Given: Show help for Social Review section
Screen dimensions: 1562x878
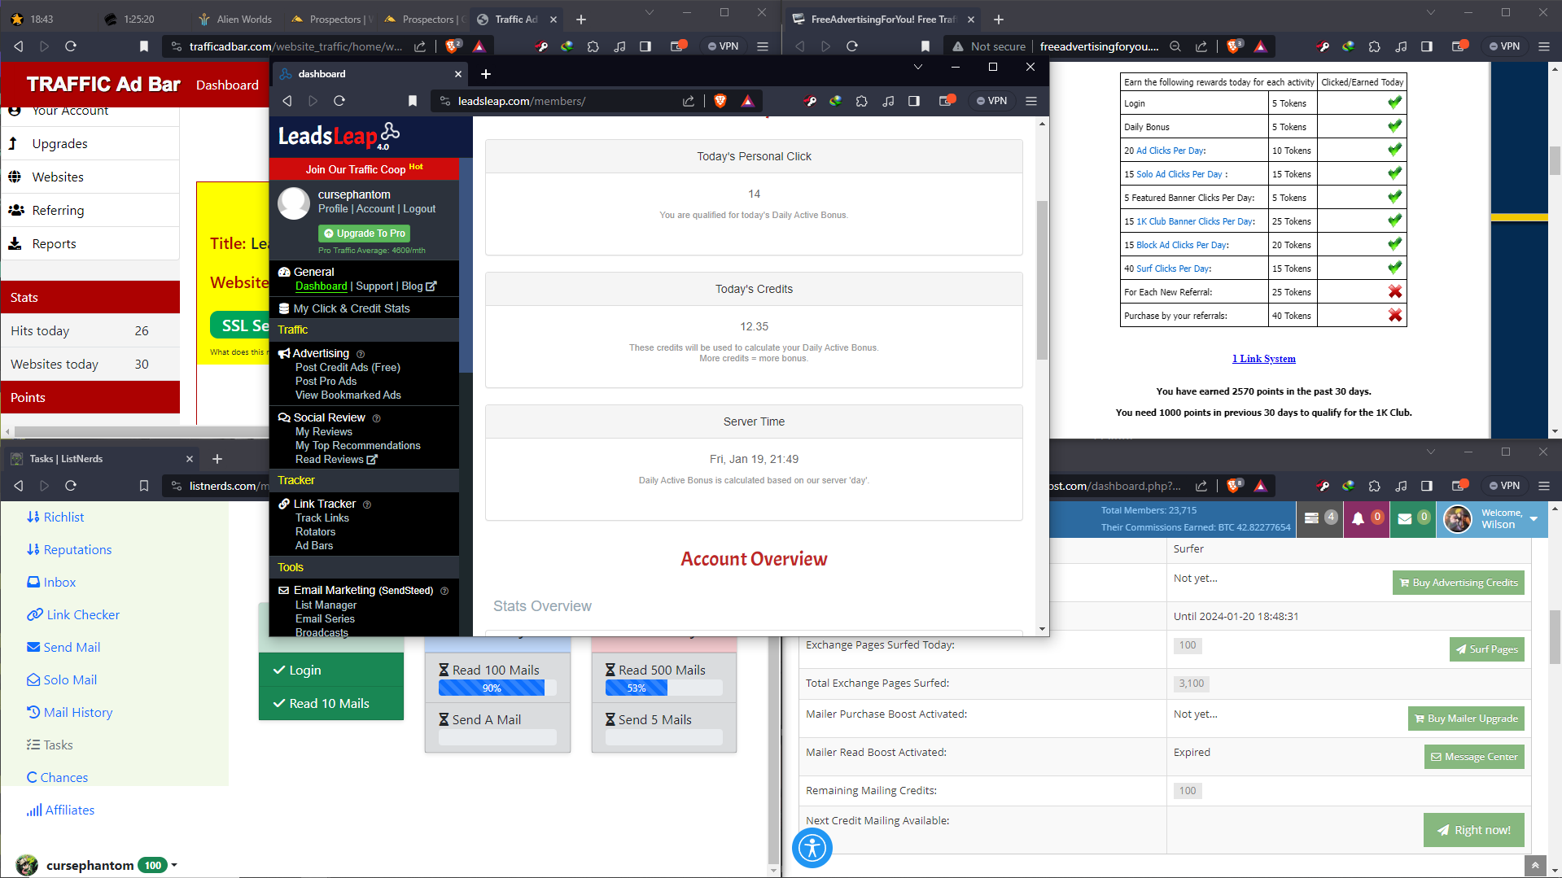Looking at the screenshot, I should [376, 418].
